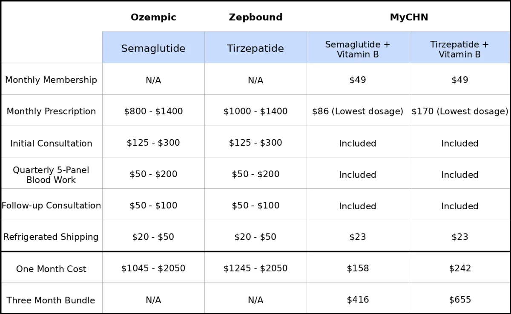Image resolution: width=511 pixels, height=314 pixels.
Task: Click the MyCHN header
Action: click(x=409, y=17)
